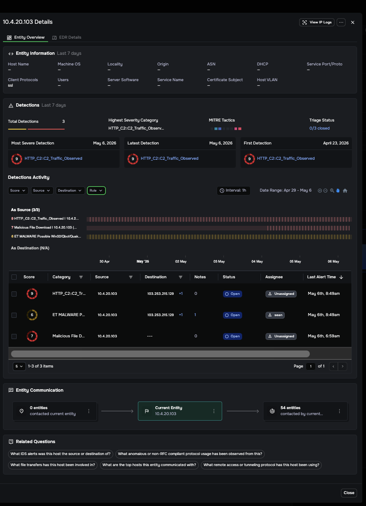The image size is (366, 506).
Task: Open the Rule filter dropdown
Action: tap(96, 191)
